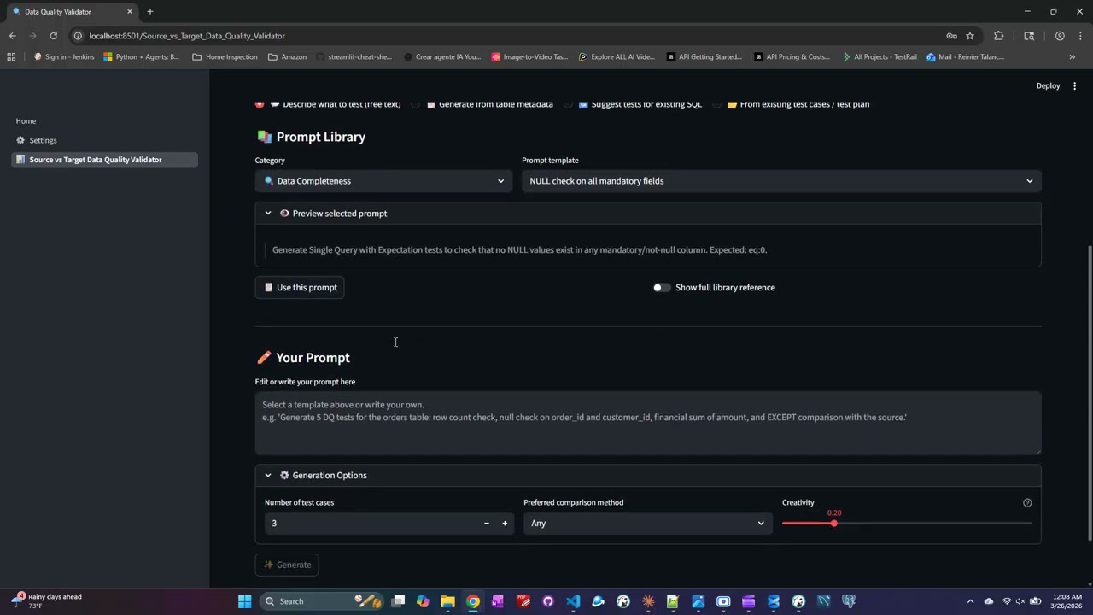Open the Windows Start button
1093x615 pixels.
tap(245, 601)
